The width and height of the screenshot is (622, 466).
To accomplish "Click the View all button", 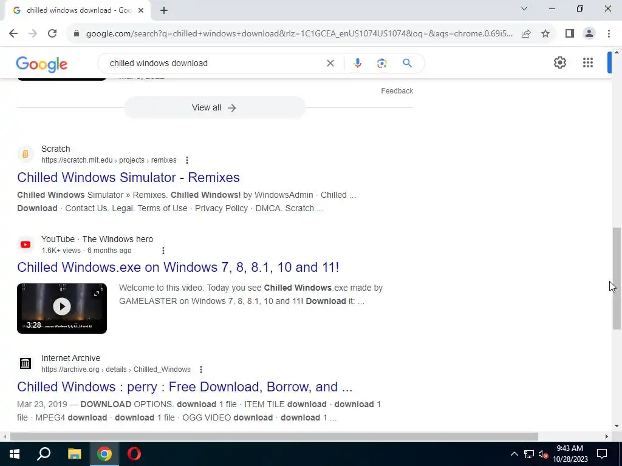I will [x=214, y=107].
